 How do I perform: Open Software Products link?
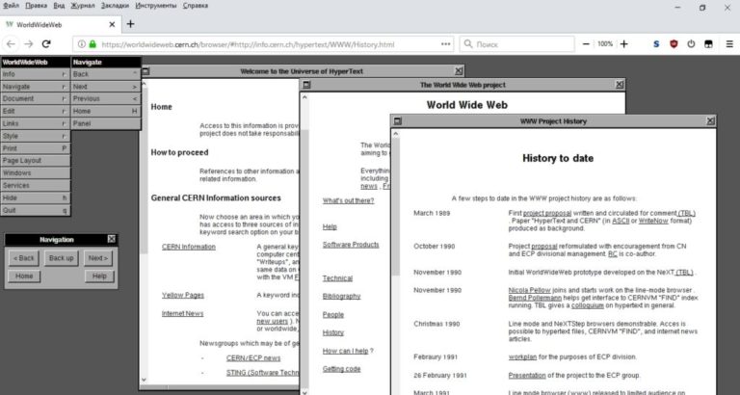tap(351, 245)
